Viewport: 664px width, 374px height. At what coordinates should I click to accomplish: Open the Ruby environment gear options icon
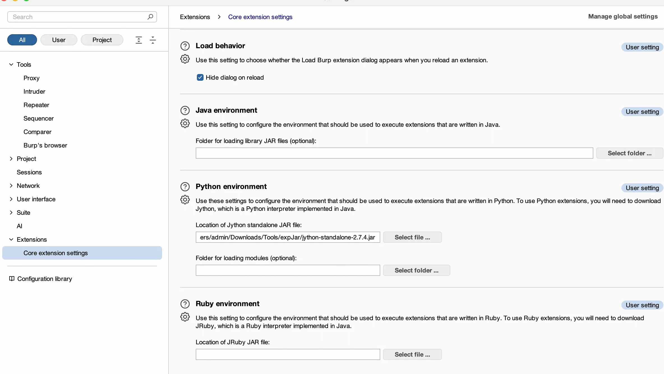pyautogui.click(x=185, y=317)
